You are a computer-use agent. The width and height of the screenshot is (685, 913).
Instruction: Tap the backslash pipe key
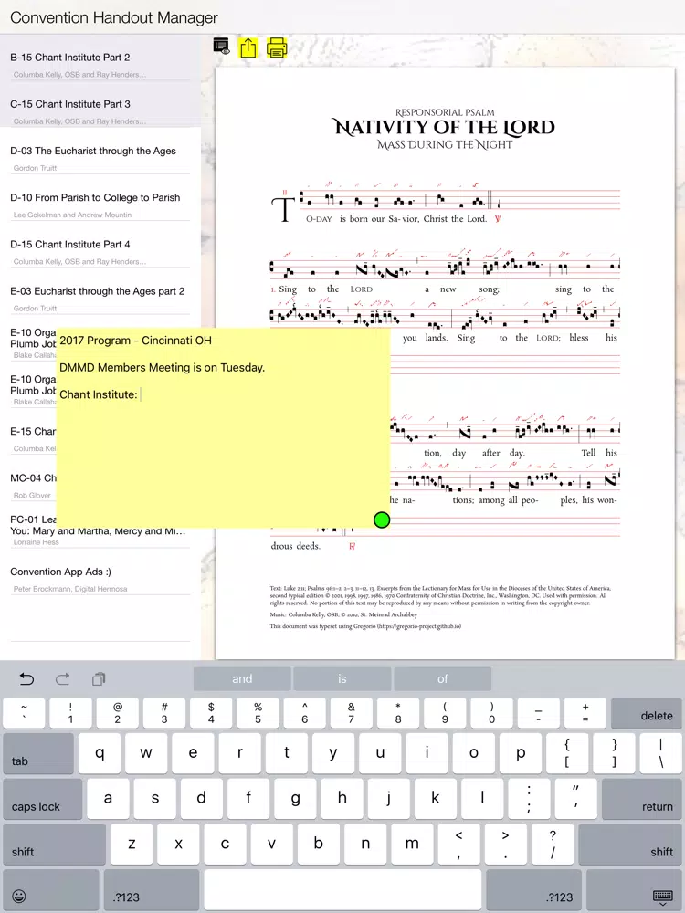660,753
